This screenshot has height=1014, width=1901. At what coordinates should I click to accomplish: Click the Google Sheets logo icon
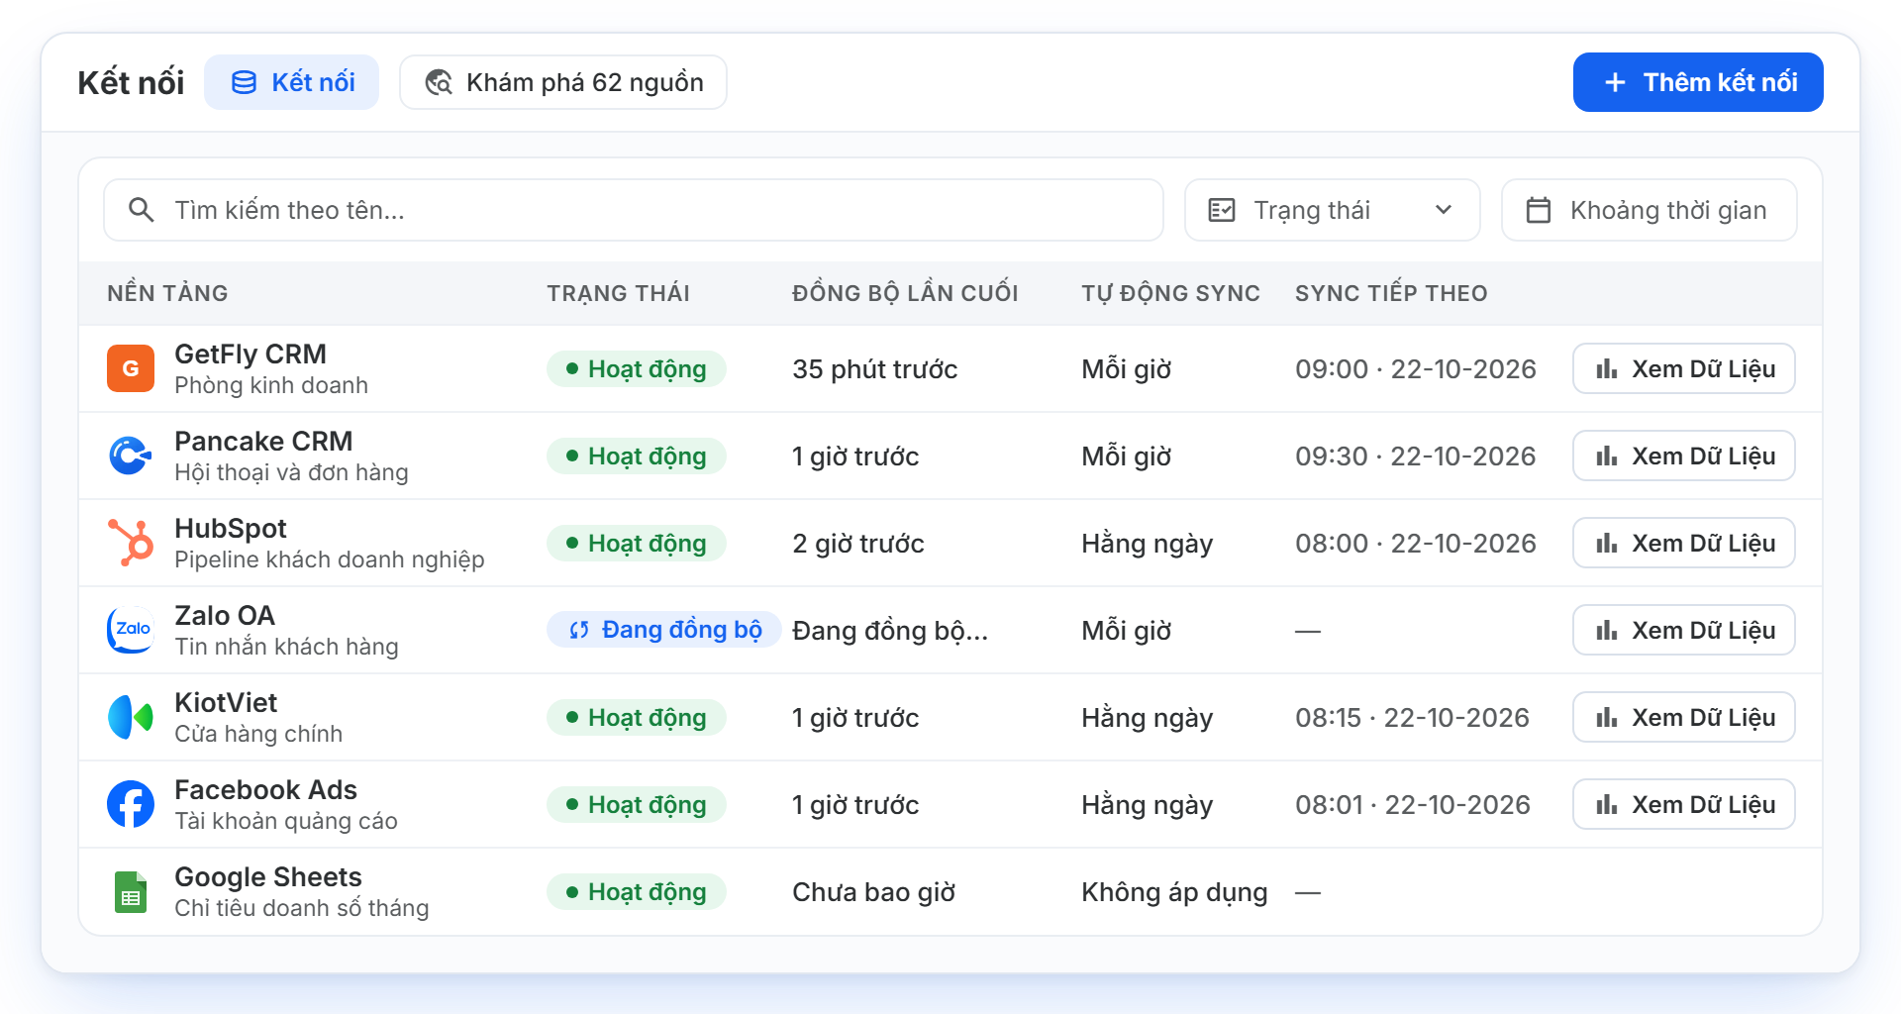point(131,891)
